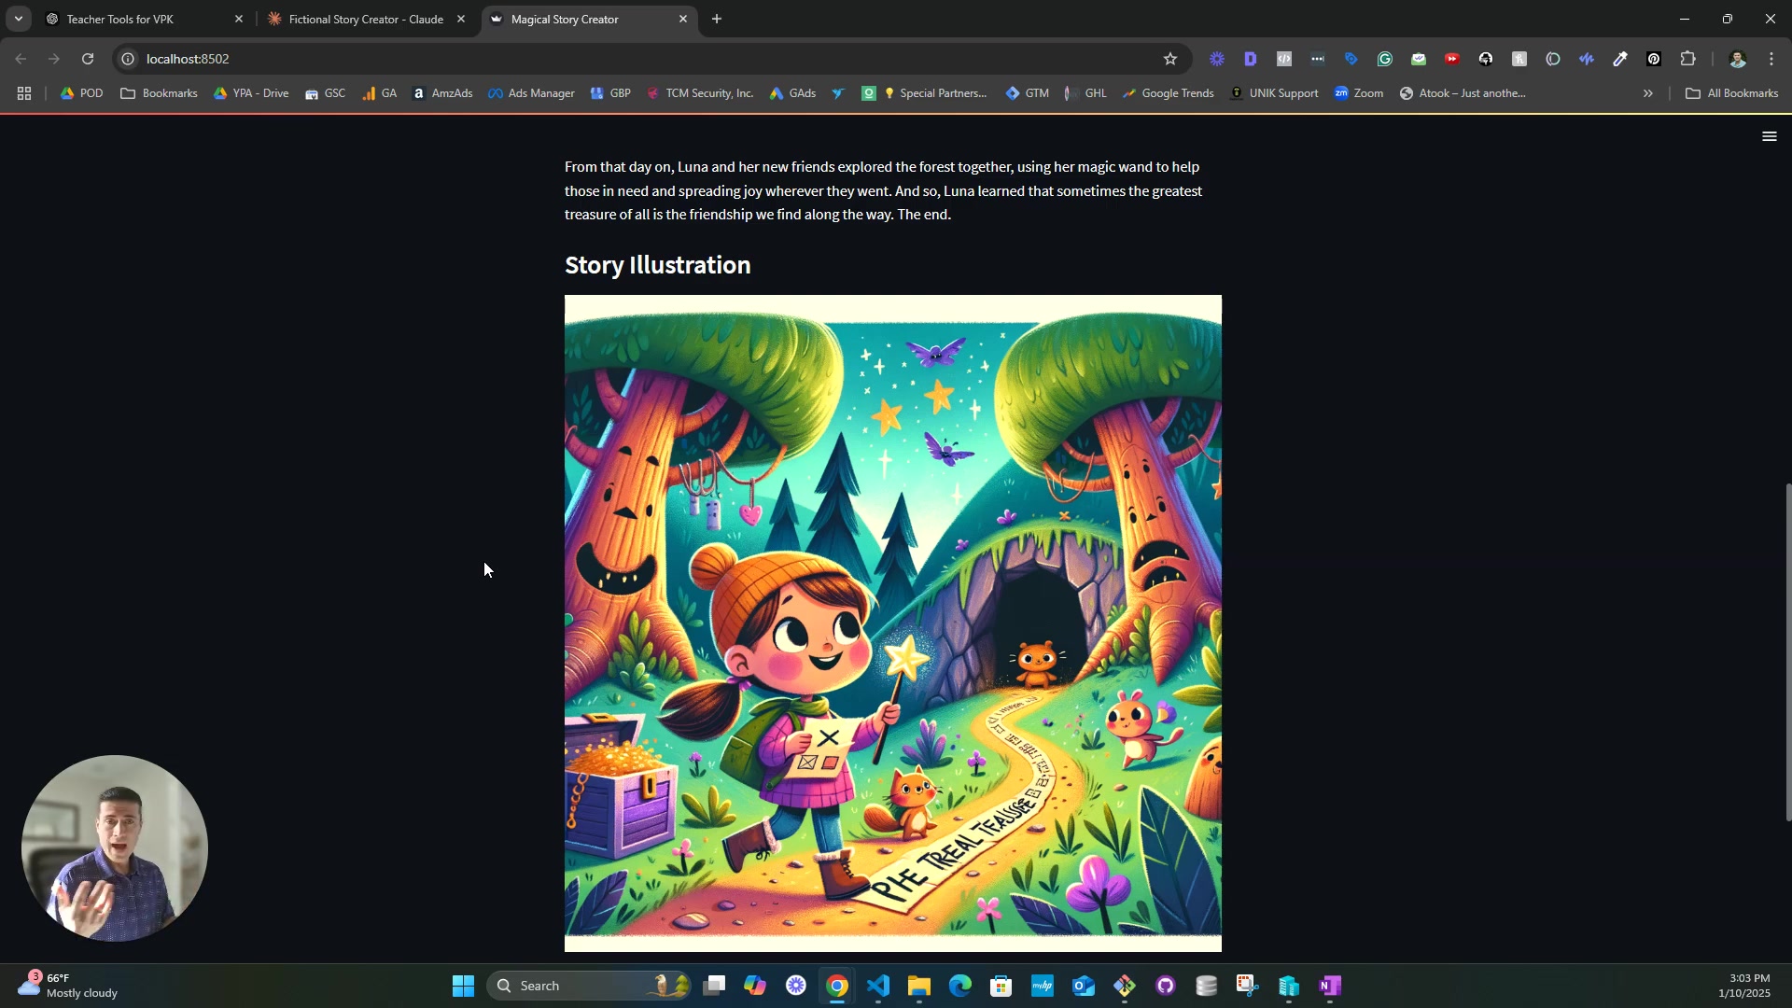Click the story illustration image
The width and height of the screenshot is (1792, 1008).
coord(892,623)
